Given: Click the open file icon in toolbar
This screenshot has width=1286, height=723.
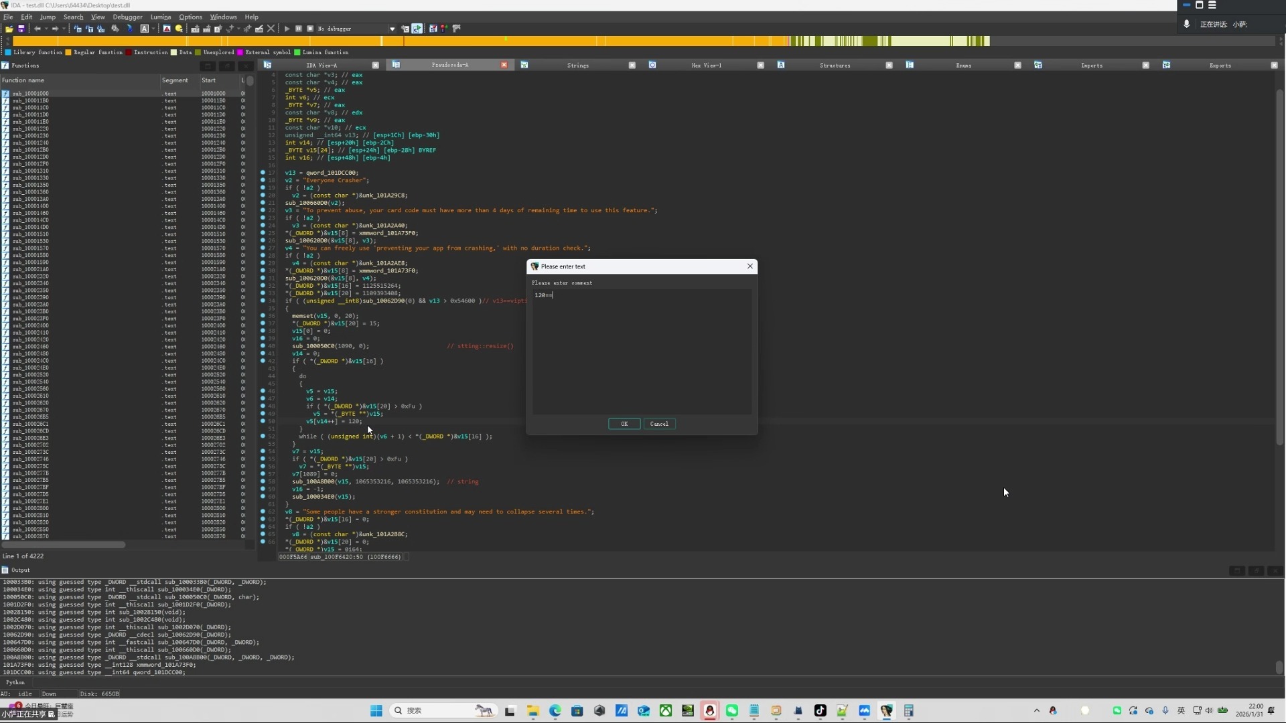Looking at the screenshot, I should (9, 29).
